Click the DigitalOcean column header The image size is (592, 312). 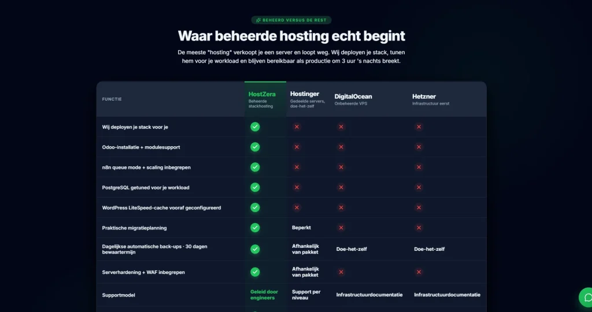(353, 99)
